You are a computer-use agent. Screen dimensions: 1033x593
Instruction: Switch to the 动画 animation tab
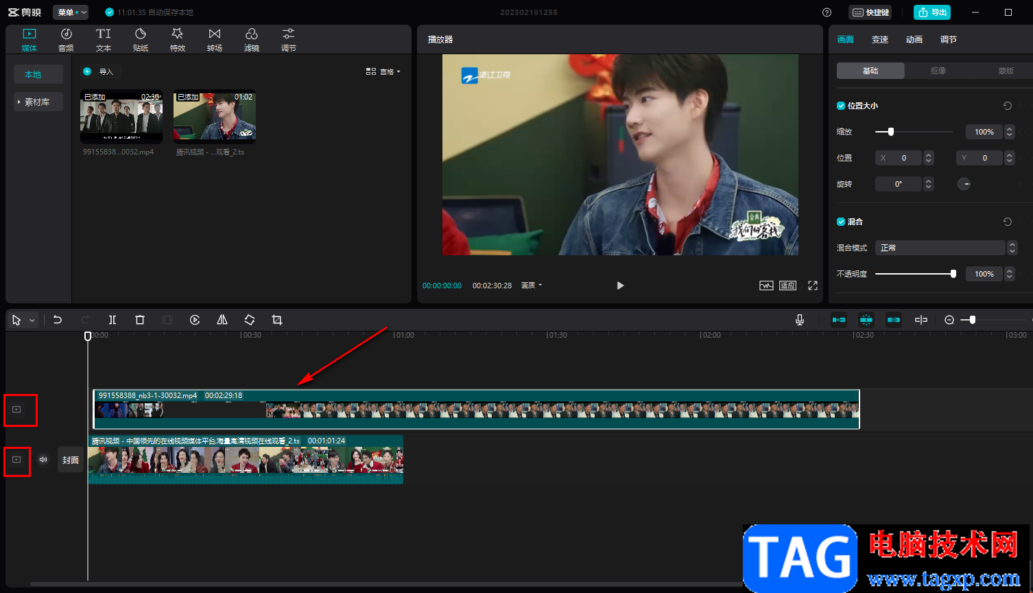pos(914,40)
